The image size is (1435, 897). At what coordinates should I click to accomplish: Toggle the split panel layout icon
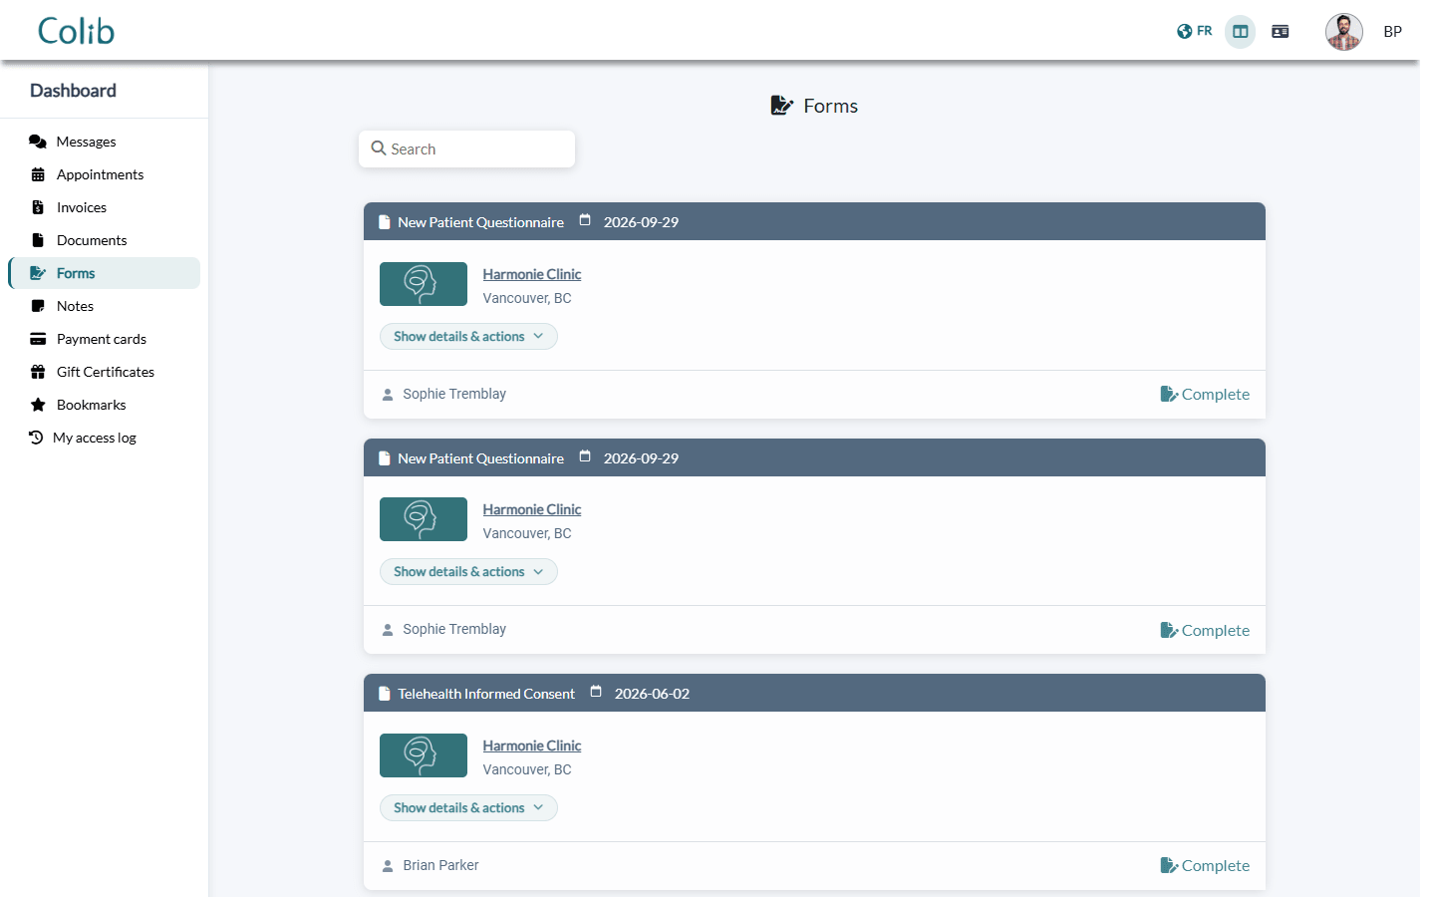click(1241, 32)
